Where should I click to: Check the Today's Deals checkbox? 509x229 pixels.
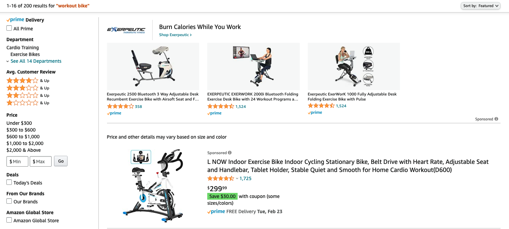(9, 182)
